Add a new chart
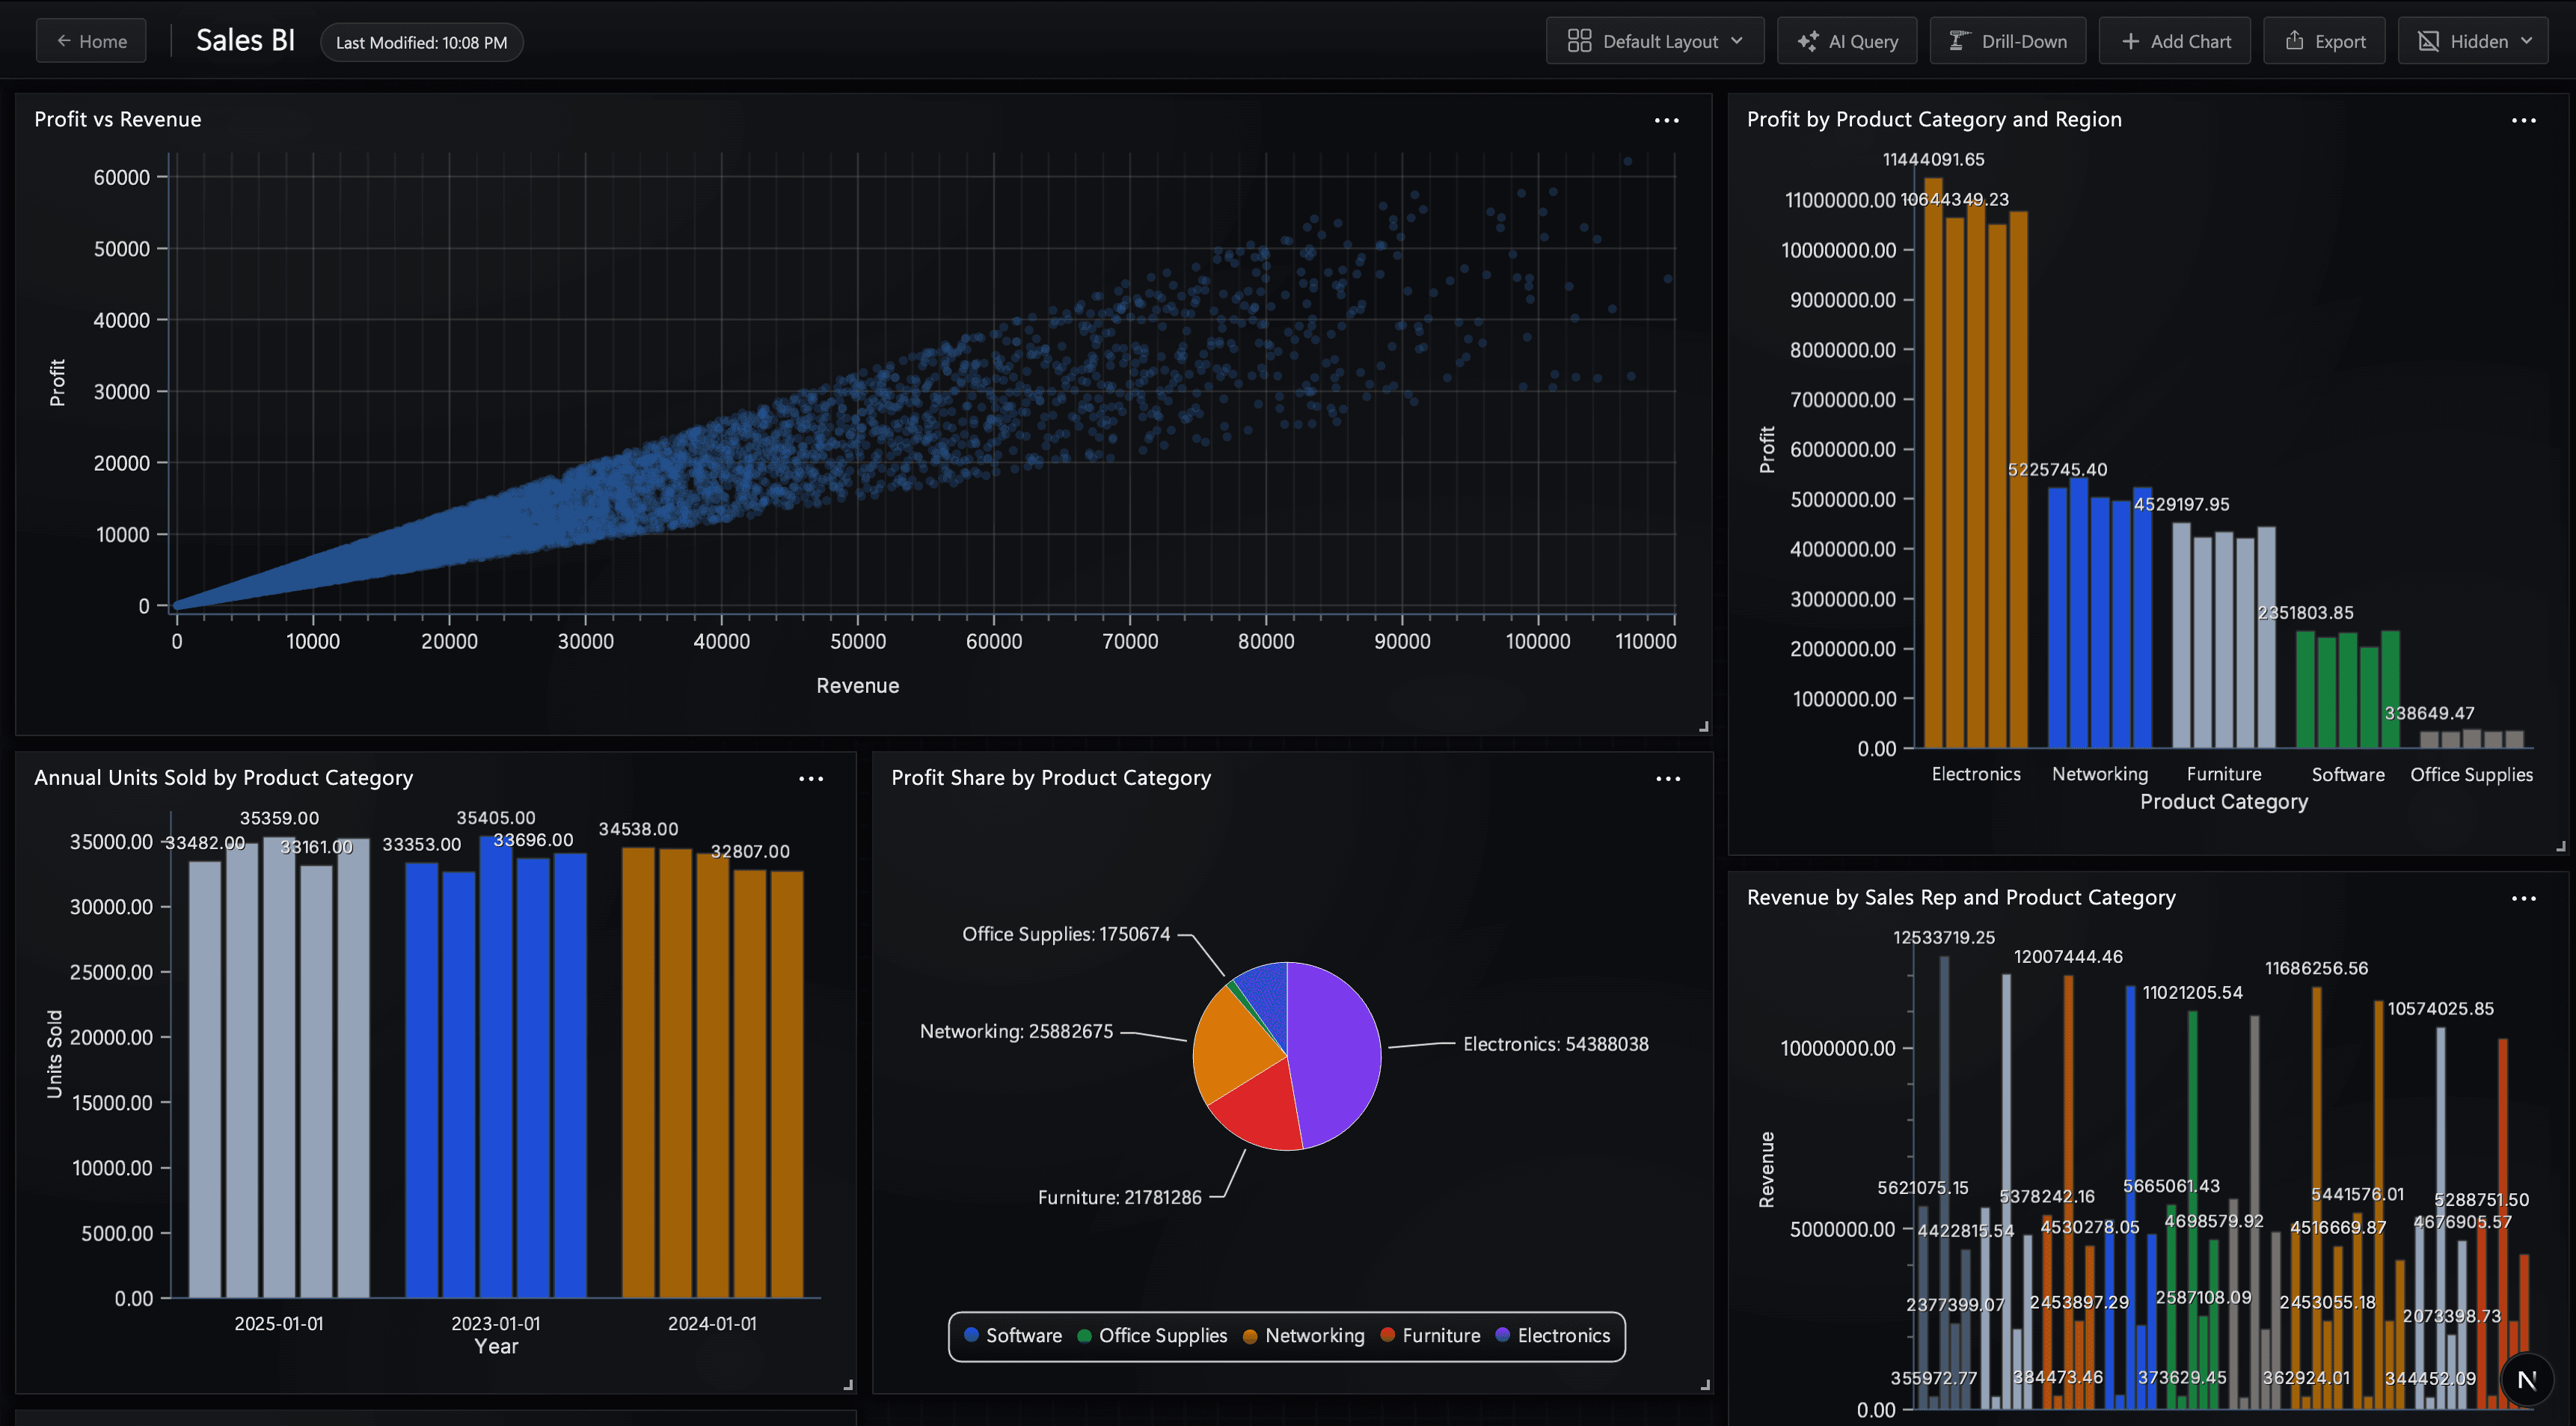Image resolution: width=2576 pixels, height=1426 pixels. (x=2175, y=41)
